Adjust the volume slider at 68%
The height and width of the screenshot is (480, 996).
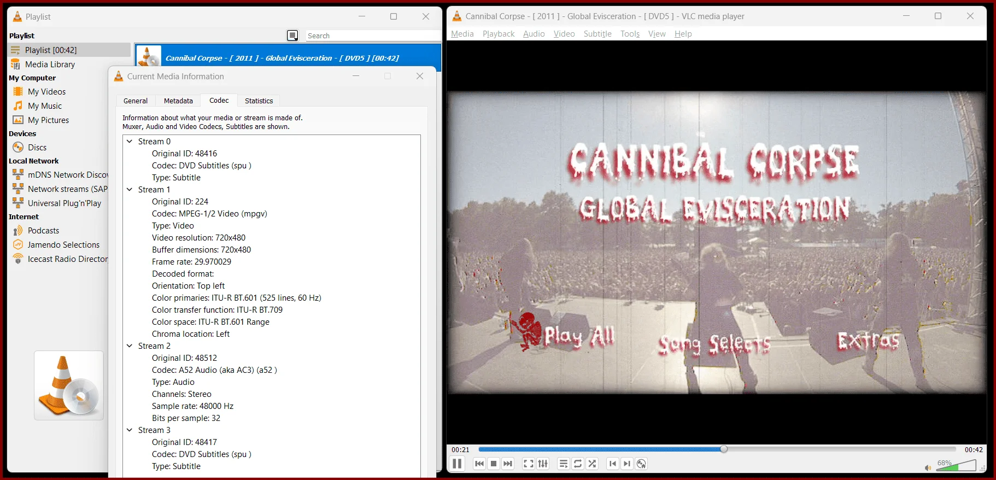click(956, 465)
